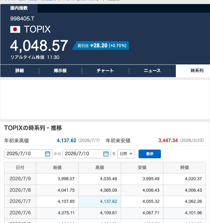Click opening value 4,075.11
This screenshot has height=223, width=210.
[x=66, y=213]
